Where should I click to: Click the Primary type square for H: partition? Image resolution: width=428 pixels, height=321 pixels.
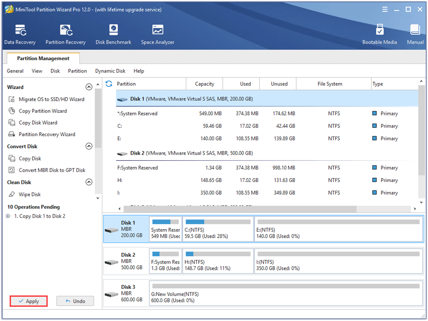(x=375, y=180)
